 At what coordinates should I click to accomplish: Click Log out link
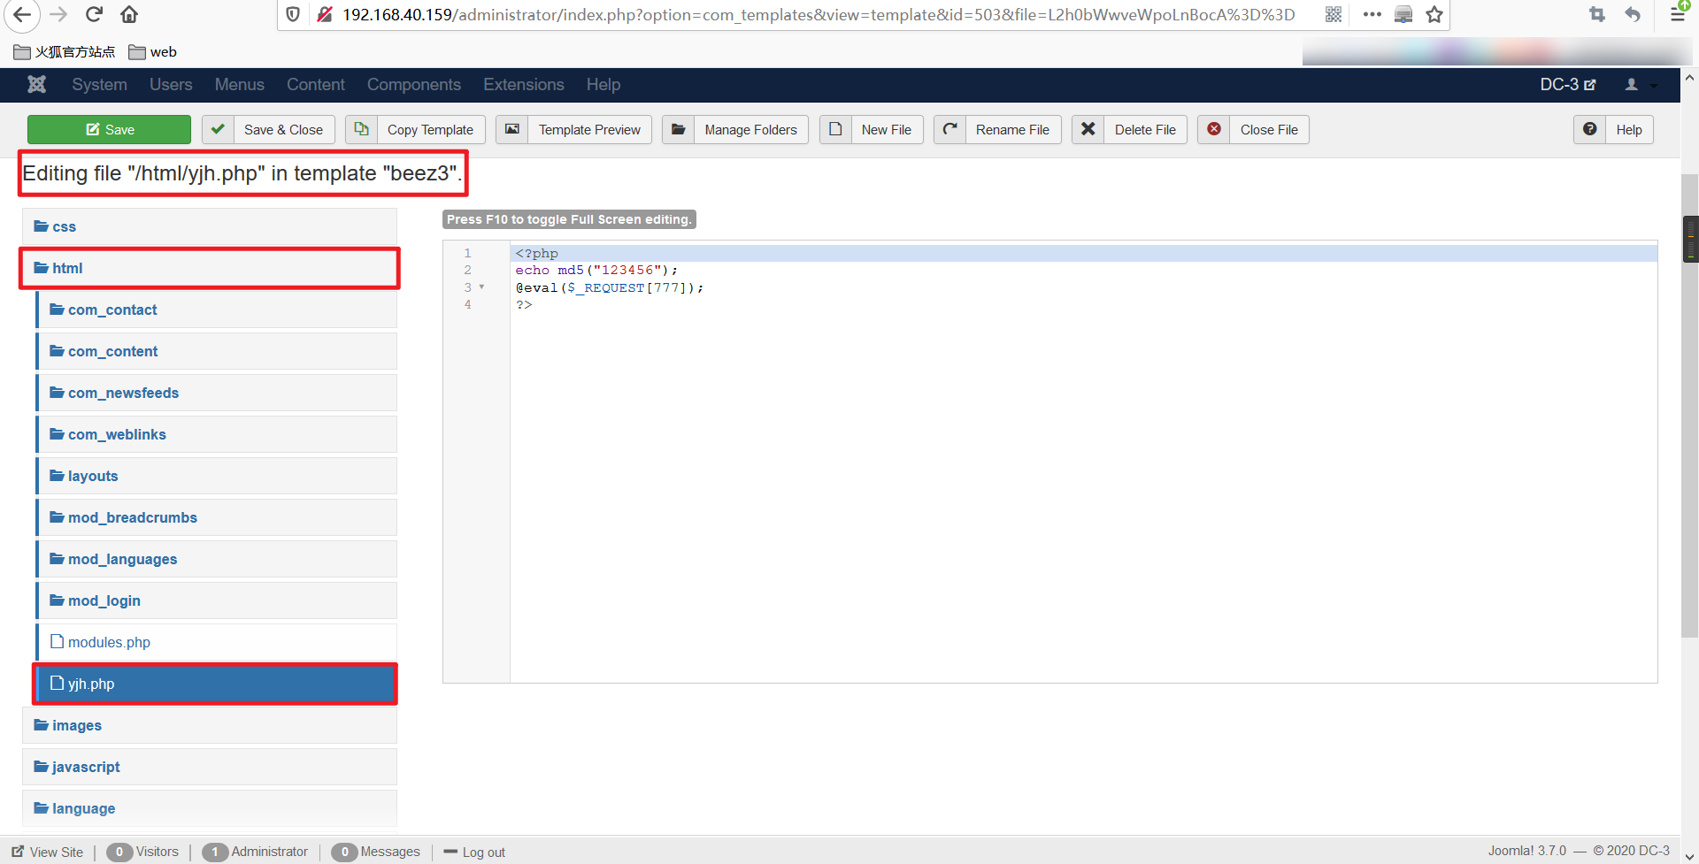click(x=474, y=852)
